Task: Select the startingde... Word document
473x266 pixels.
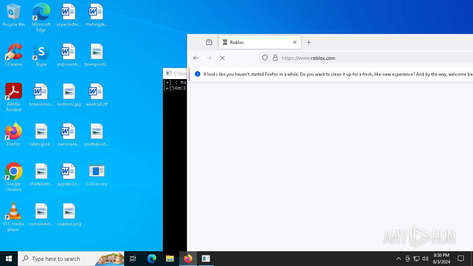Action: pyautogui.click(x=96, y=16)
